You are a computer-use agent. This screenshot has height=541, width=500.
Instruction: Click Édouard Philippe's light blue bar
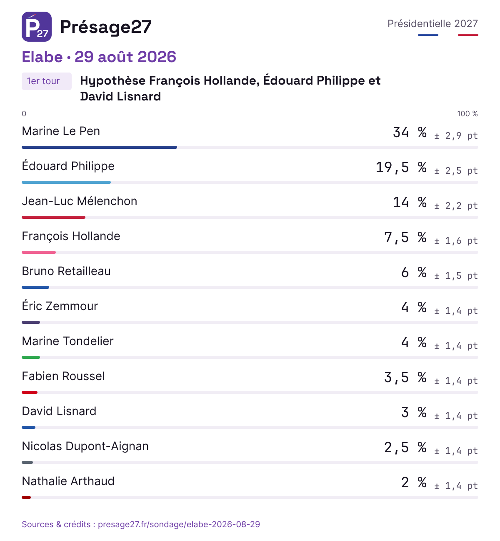[66, 182]
